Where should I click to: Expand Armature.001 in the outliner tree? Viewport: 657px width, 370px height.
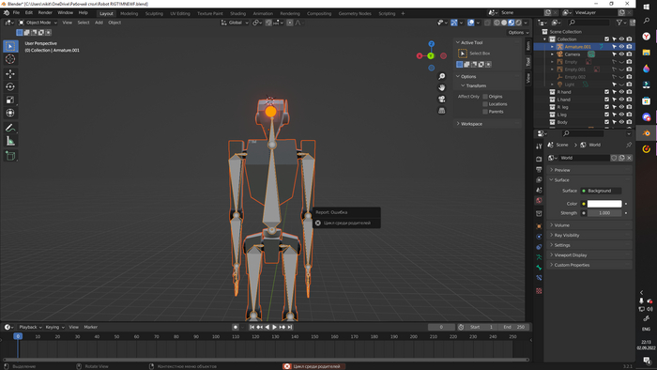[552, 47]
